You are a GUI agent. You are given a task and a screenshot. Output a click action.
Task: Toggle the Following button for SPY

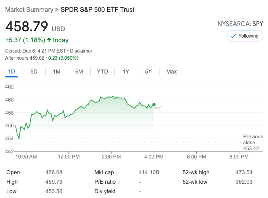pyautogui.click(x=245, y=36)
